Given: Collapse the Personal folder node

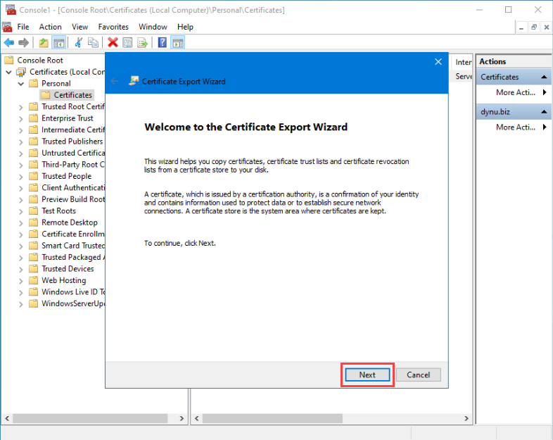Looking at the screenshot, I should click(20, 84).
